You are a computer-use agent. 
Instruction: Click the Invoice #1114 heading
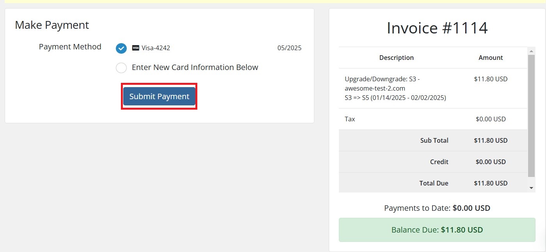coord(437,28)
